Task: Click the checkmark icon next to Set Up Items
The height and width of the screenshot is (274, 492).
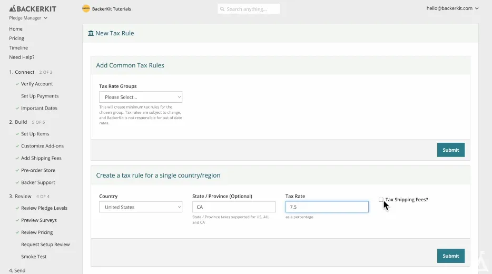Action: pos(17,134)
